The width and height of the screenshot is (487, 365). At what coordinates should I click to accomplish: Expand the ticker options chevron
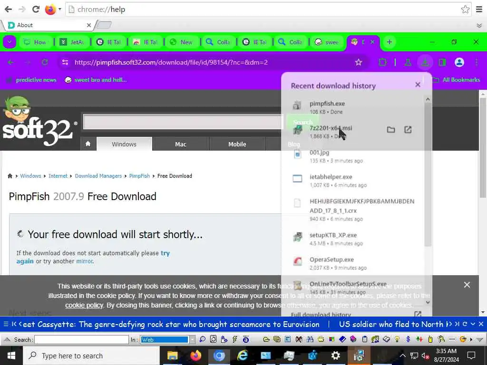[x=473, y=324]
